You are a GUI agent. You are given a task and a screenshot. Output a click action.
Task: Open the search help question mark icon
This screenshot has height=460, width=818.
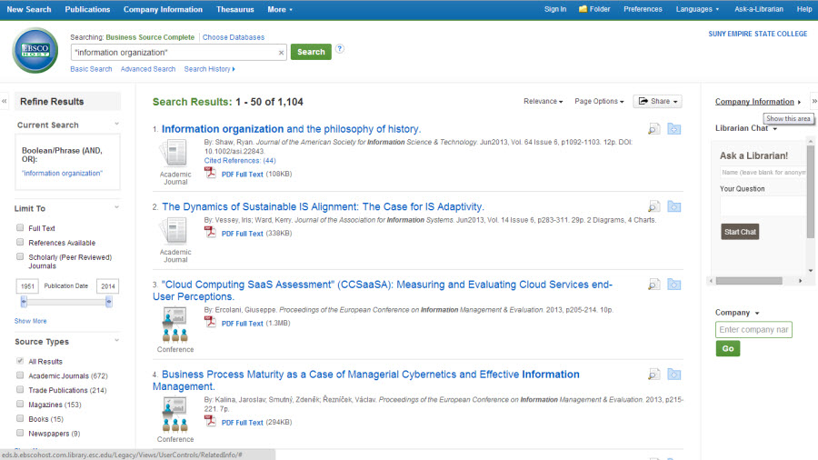pyautogui.click(x=340, y=49)
